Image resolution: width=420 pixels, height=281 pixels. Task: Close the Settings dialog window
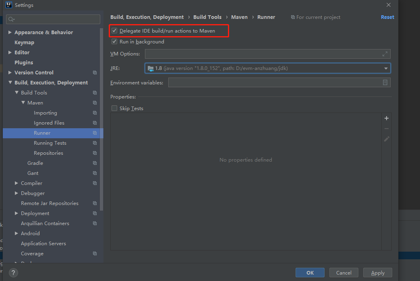pyautogui.click(x=389, y=5)
